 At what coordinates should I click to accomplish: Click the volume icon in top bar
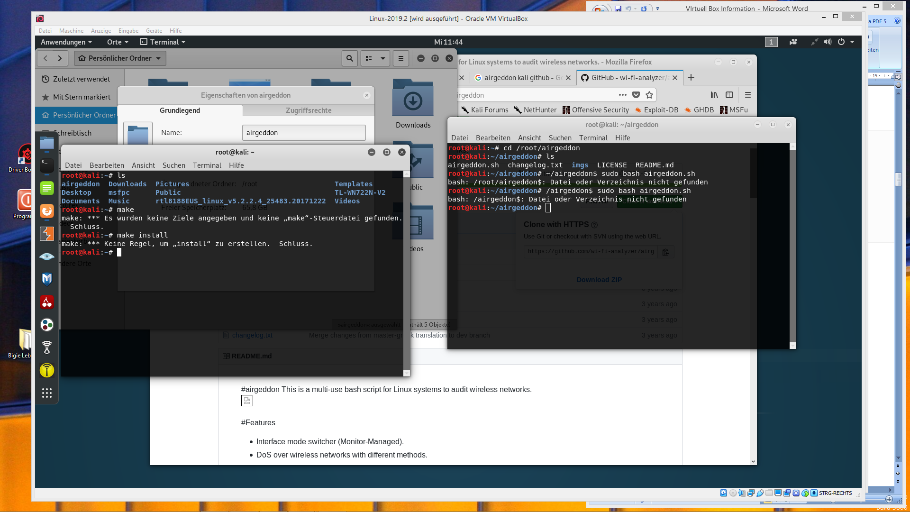coord(828,42)
